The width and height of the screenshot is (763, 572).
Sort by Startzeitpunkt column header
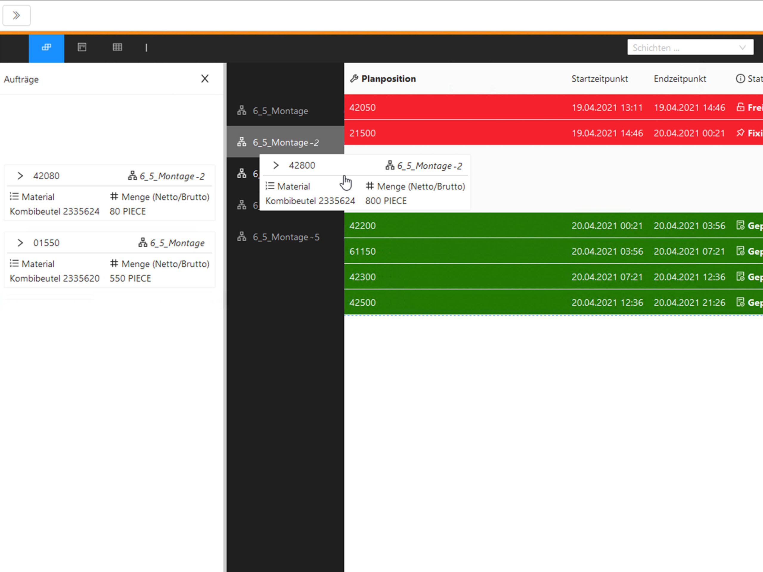point(599,79)
